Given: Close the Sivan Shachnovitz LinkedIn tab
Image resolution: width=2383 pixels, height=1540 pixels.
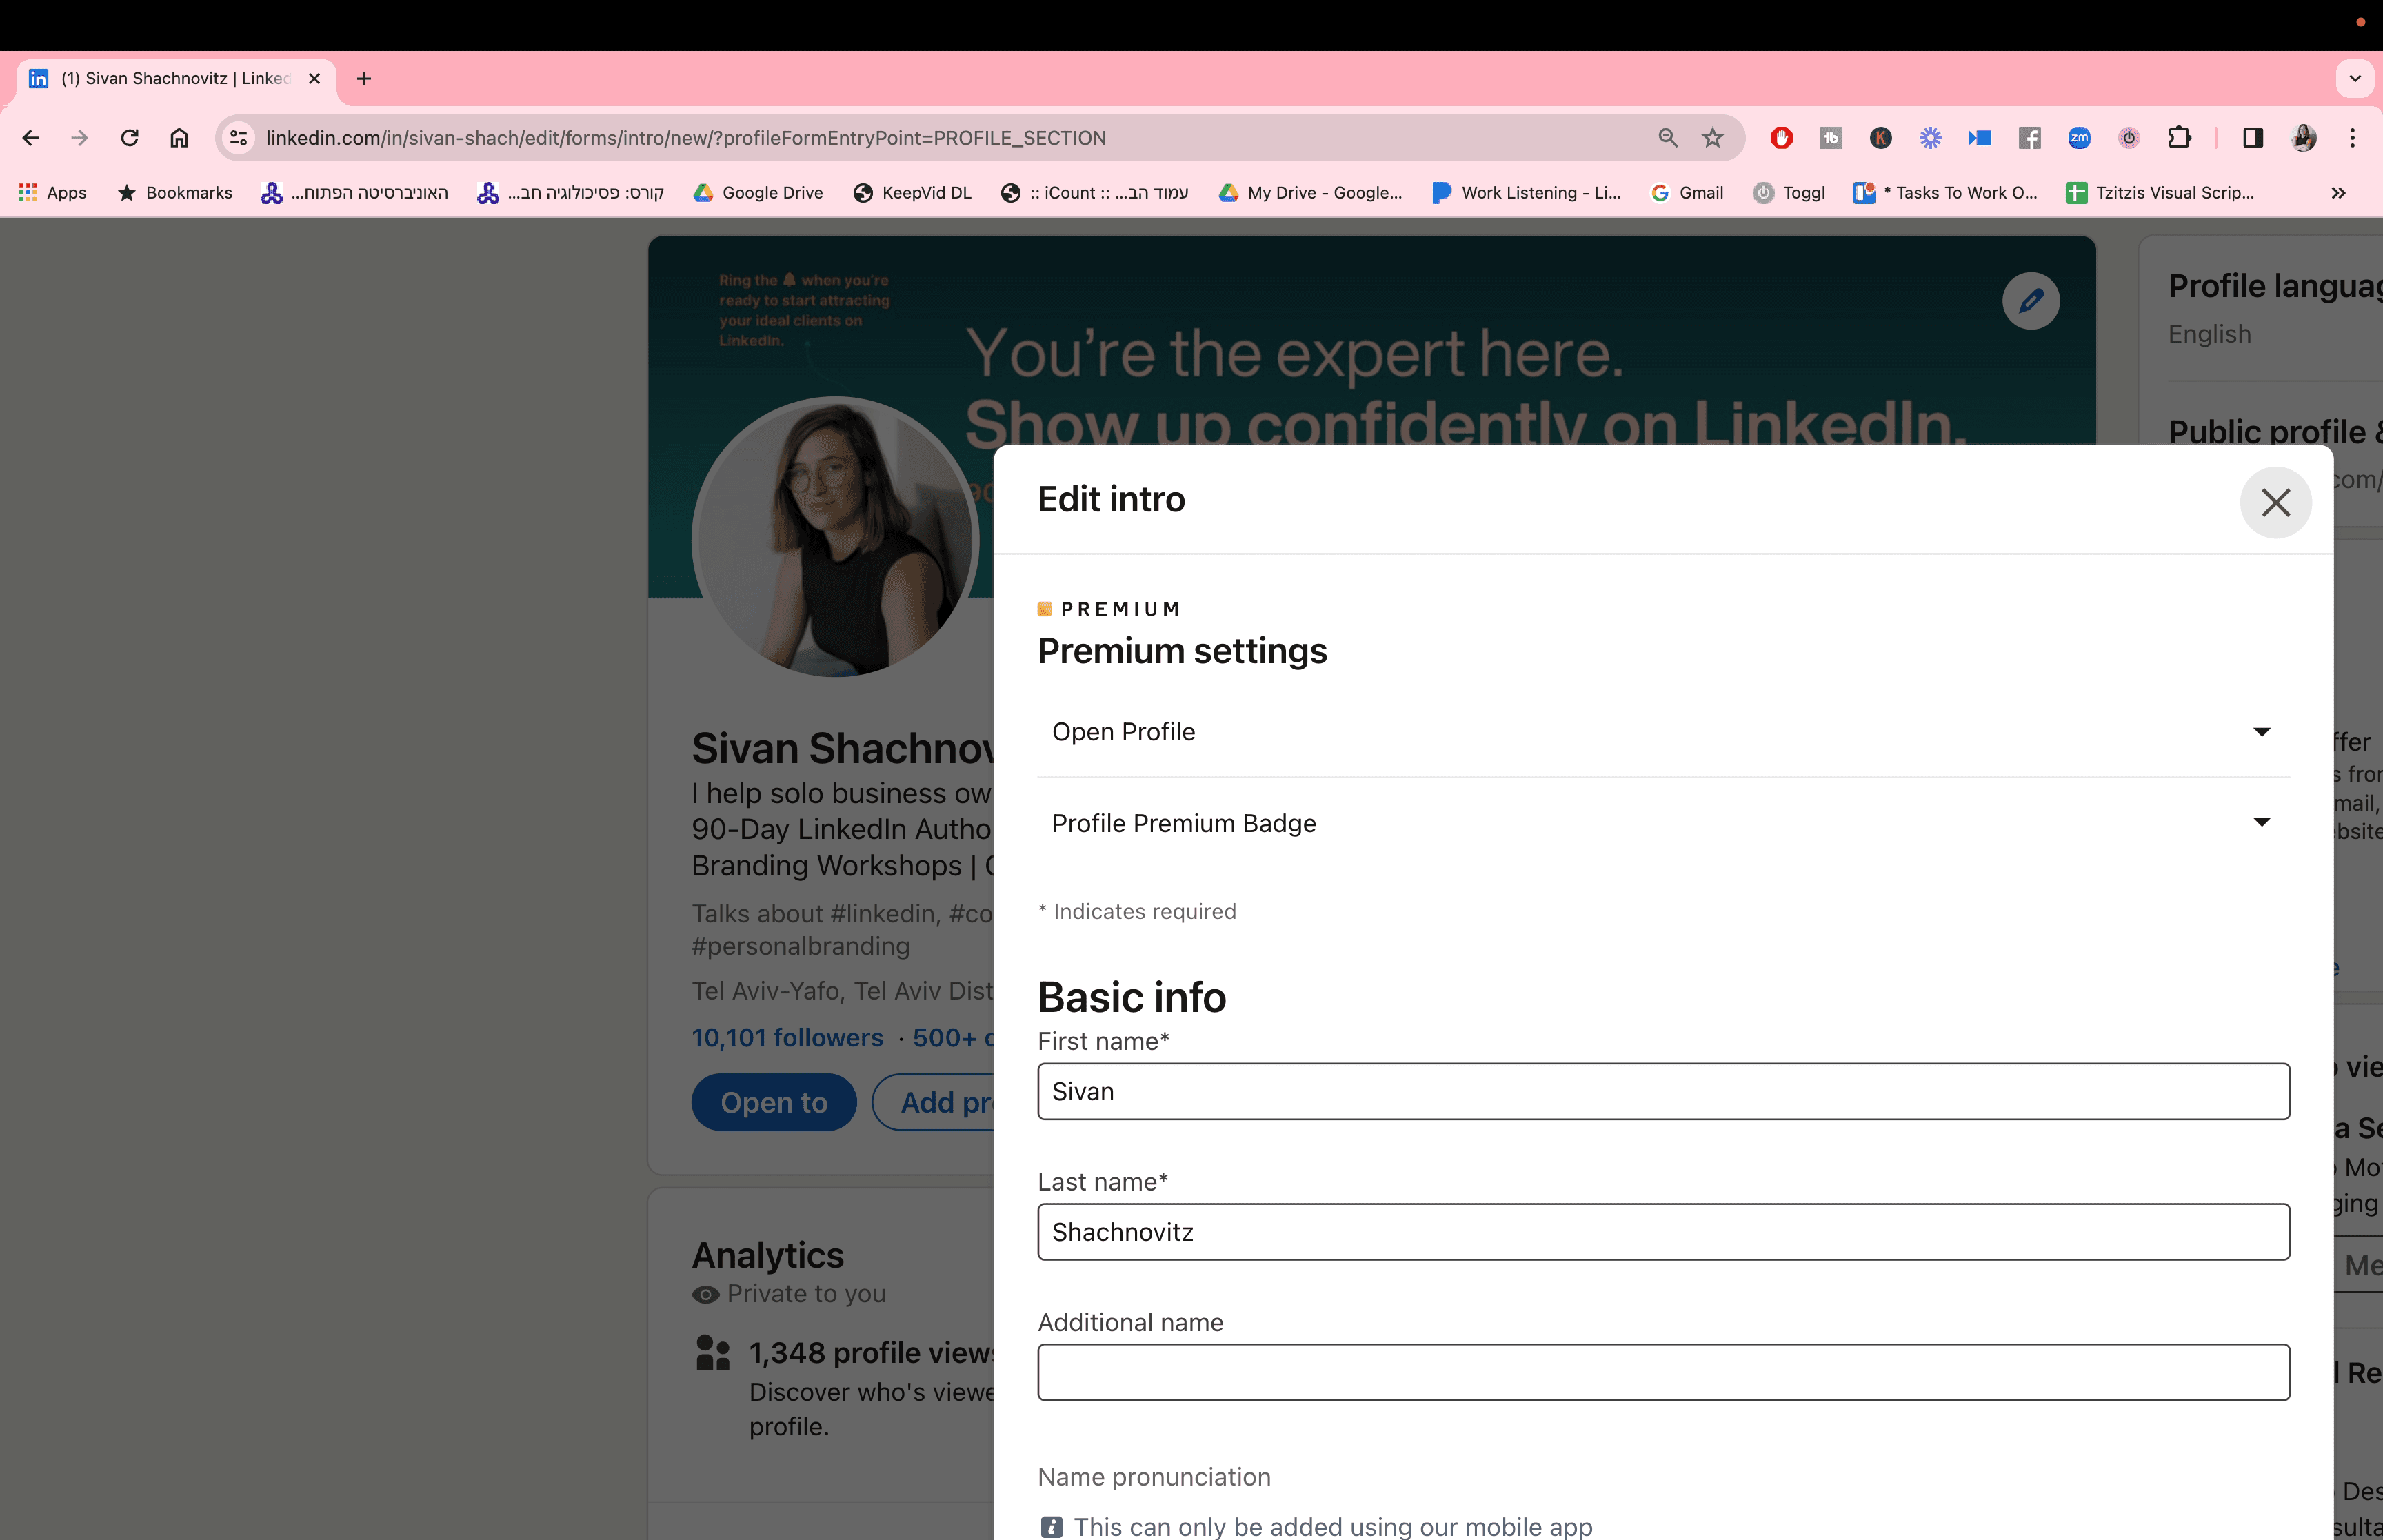Looking at the screenshot, I should coord(314,79).
